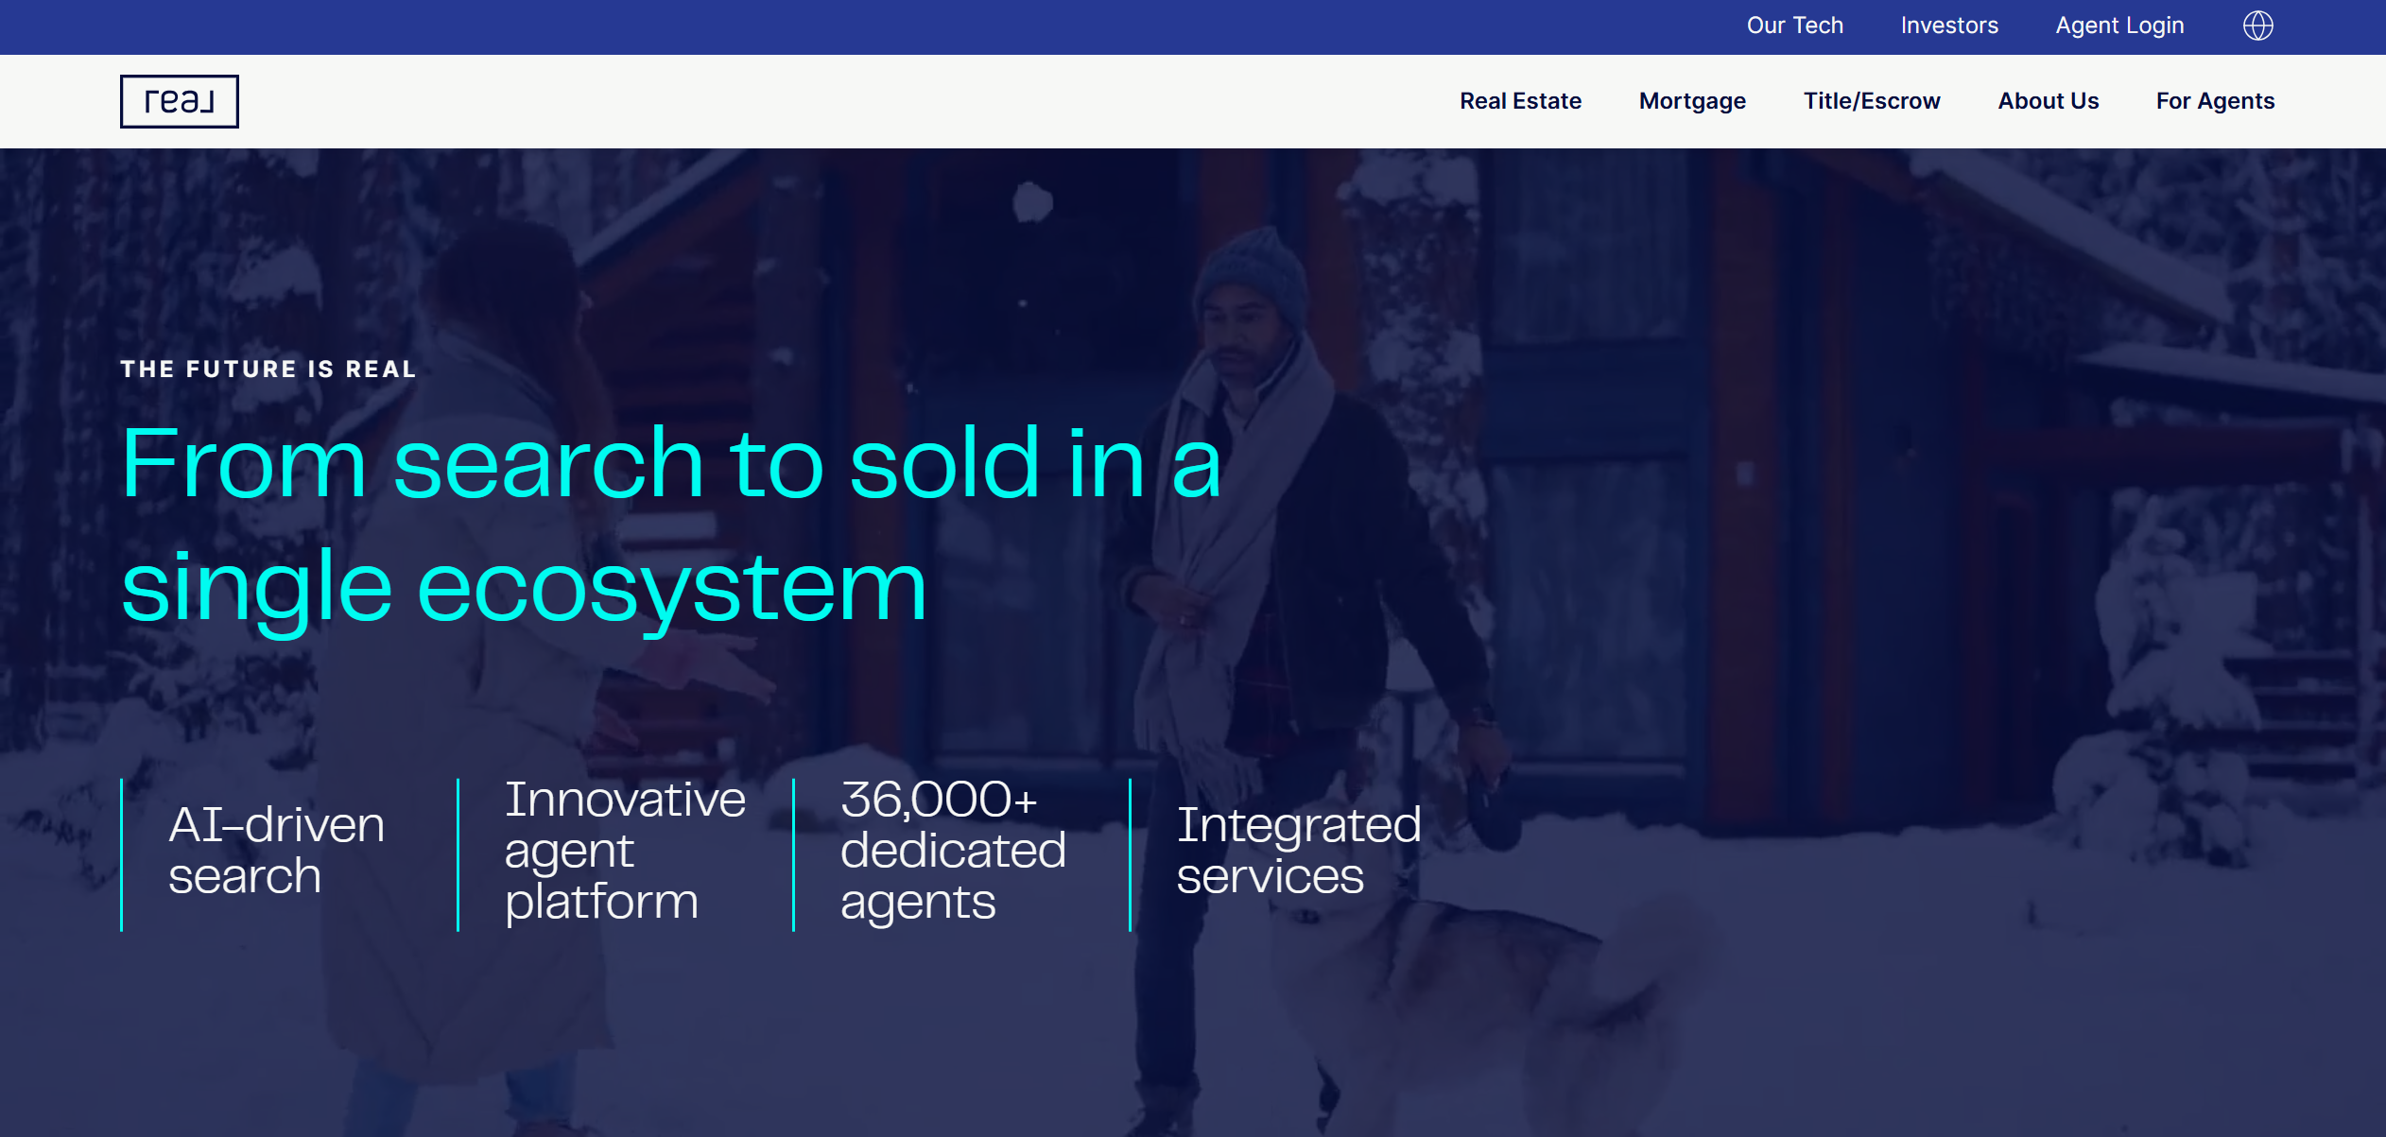Screen dimensions: 2386x1137
Task: Open the globe language selector icon
Action: (x=2257, y=26)
